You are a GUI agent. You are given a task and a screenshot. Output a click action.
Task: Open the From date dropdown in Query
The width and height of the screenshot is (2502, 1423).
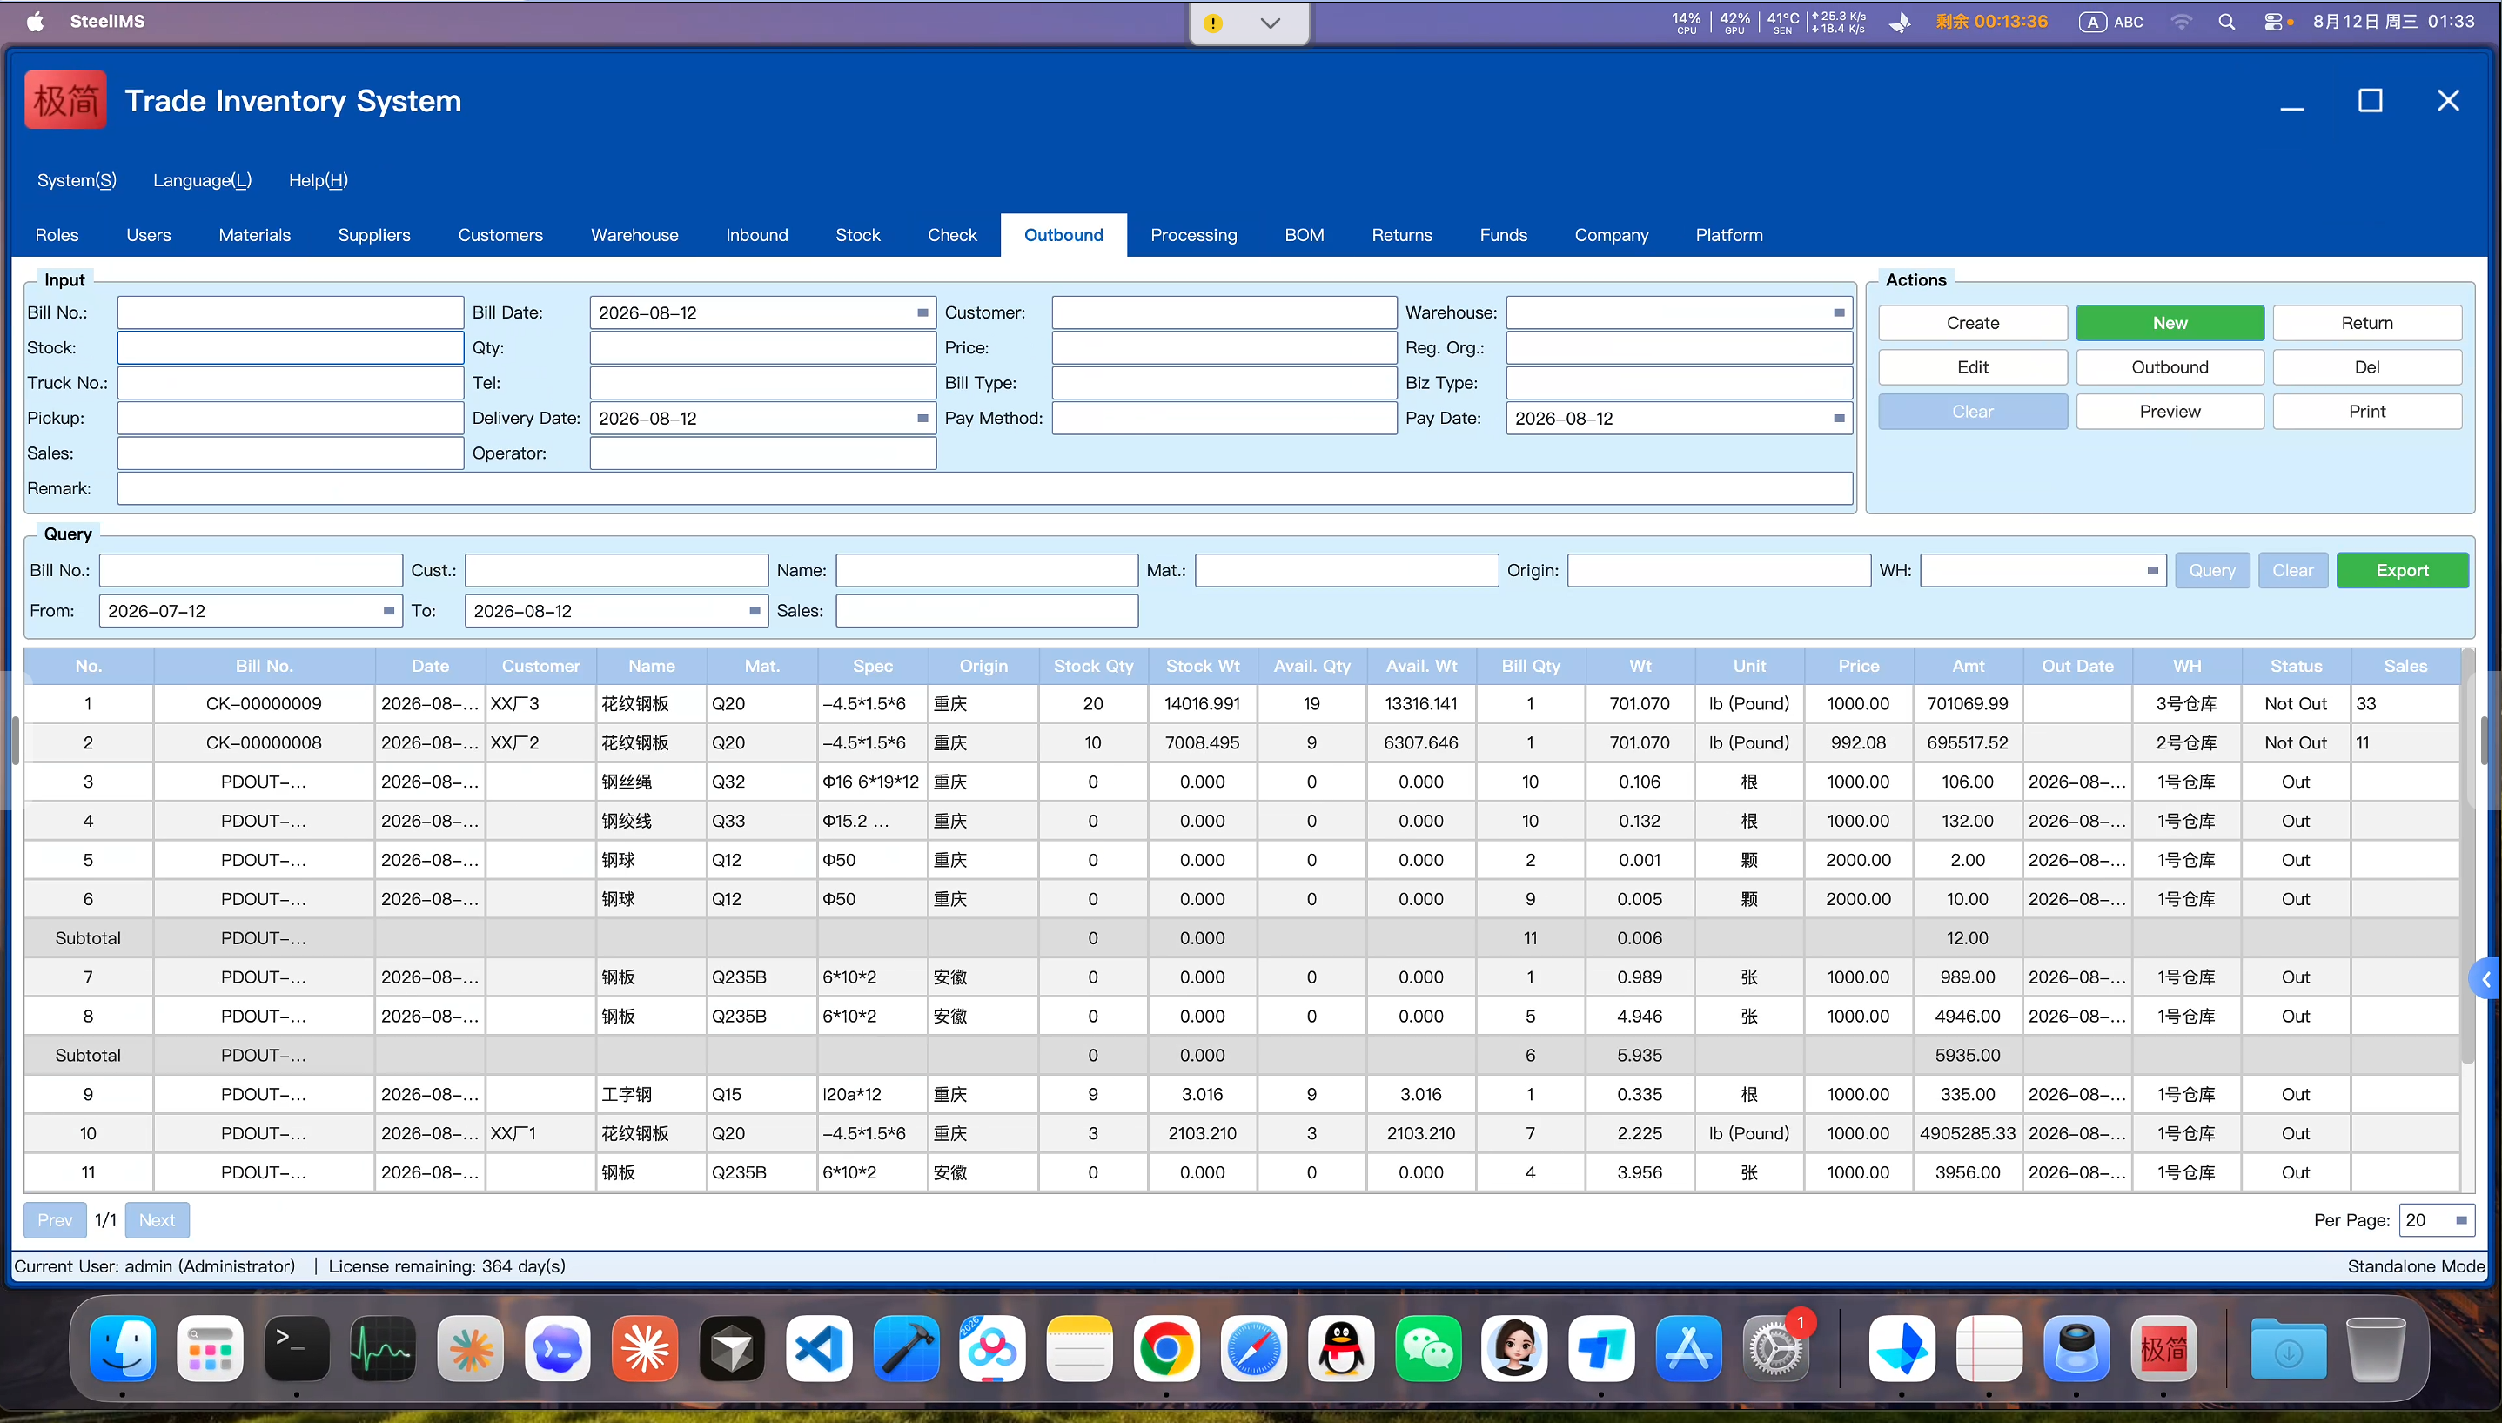point(389,611)
